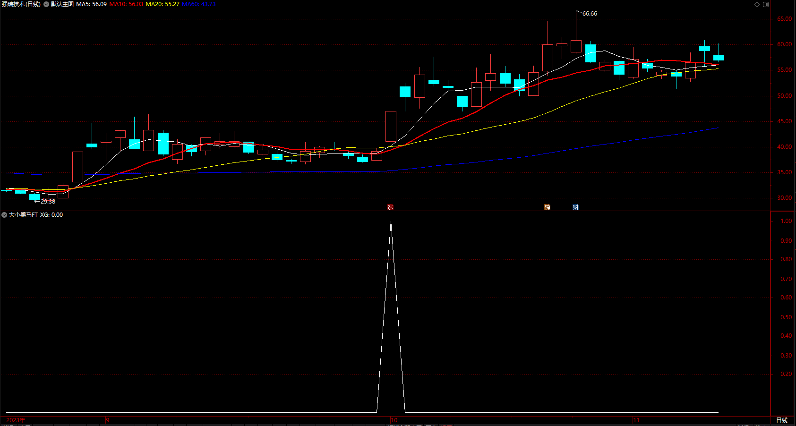Click the blue MA60: 43.73 value
The height and width of the screenshot is (426, 796).
point(199,4)
